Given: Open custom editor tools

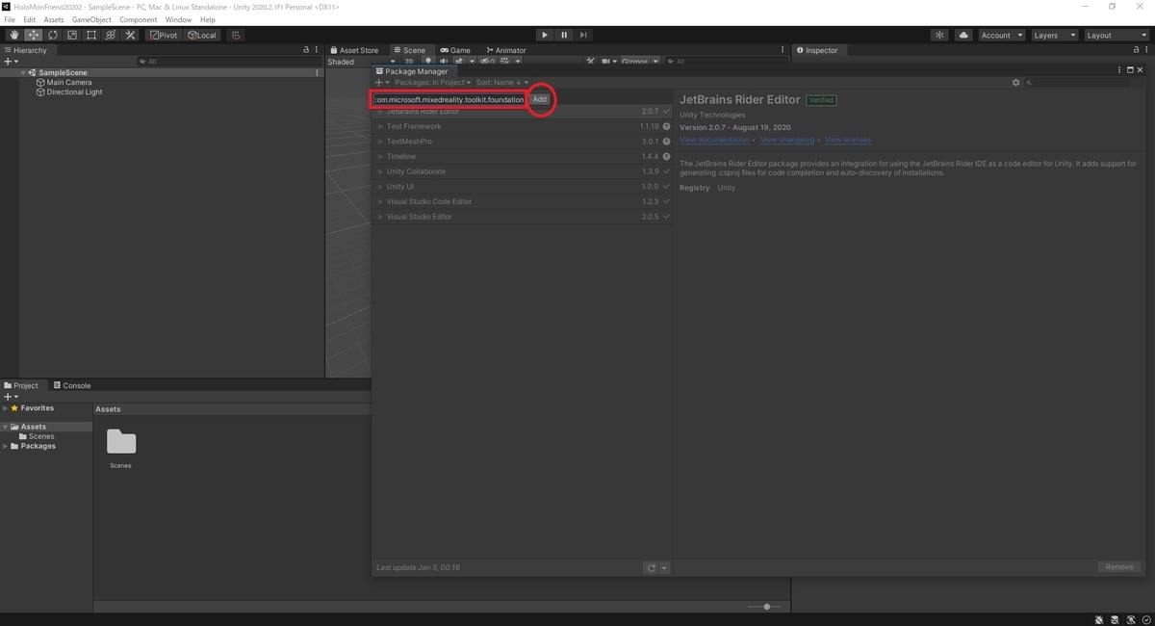Looking at the screenshot, I should pyautogui.click(x=130, y=35).
